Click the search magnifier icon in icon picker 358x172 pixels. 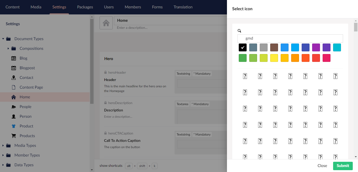pyautogui.click(x=239, y=31)
